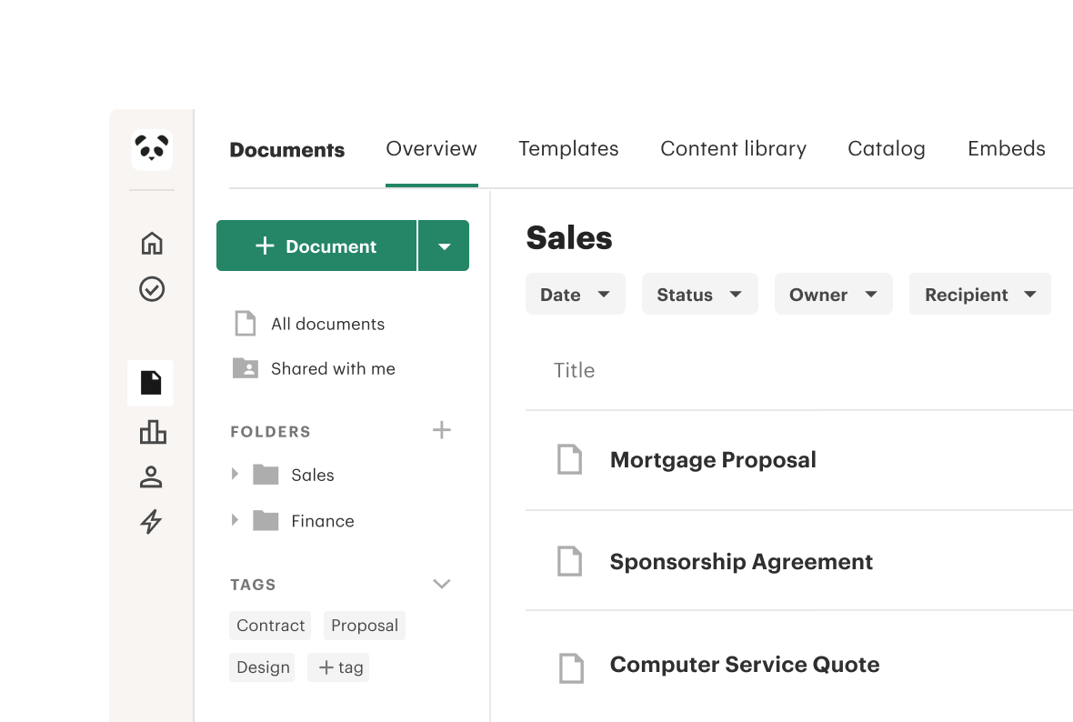Open the Date filter dropdown
Screen dimensions: 1073x722
pos(575,294)
